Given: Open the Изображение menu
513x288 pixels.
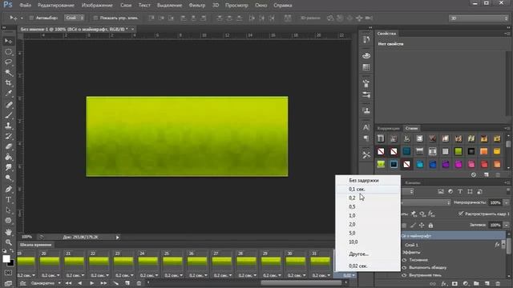Looking at the screenshot, I should (x=97, y=6).
